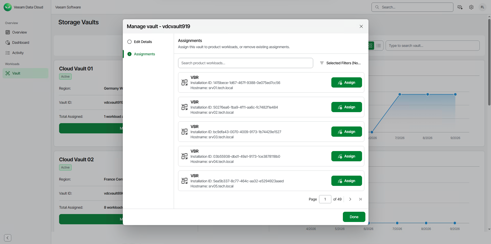Assign the srv02.tech.local workload
The image size is (491, 244).
click(346, 107)
